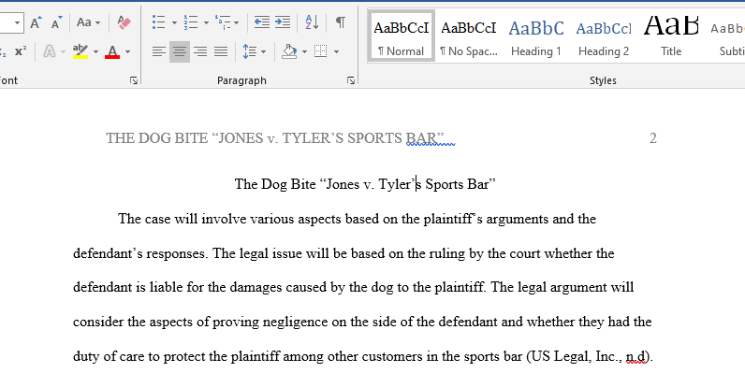Click Increase Font Size button

click(x=37, y=22)
